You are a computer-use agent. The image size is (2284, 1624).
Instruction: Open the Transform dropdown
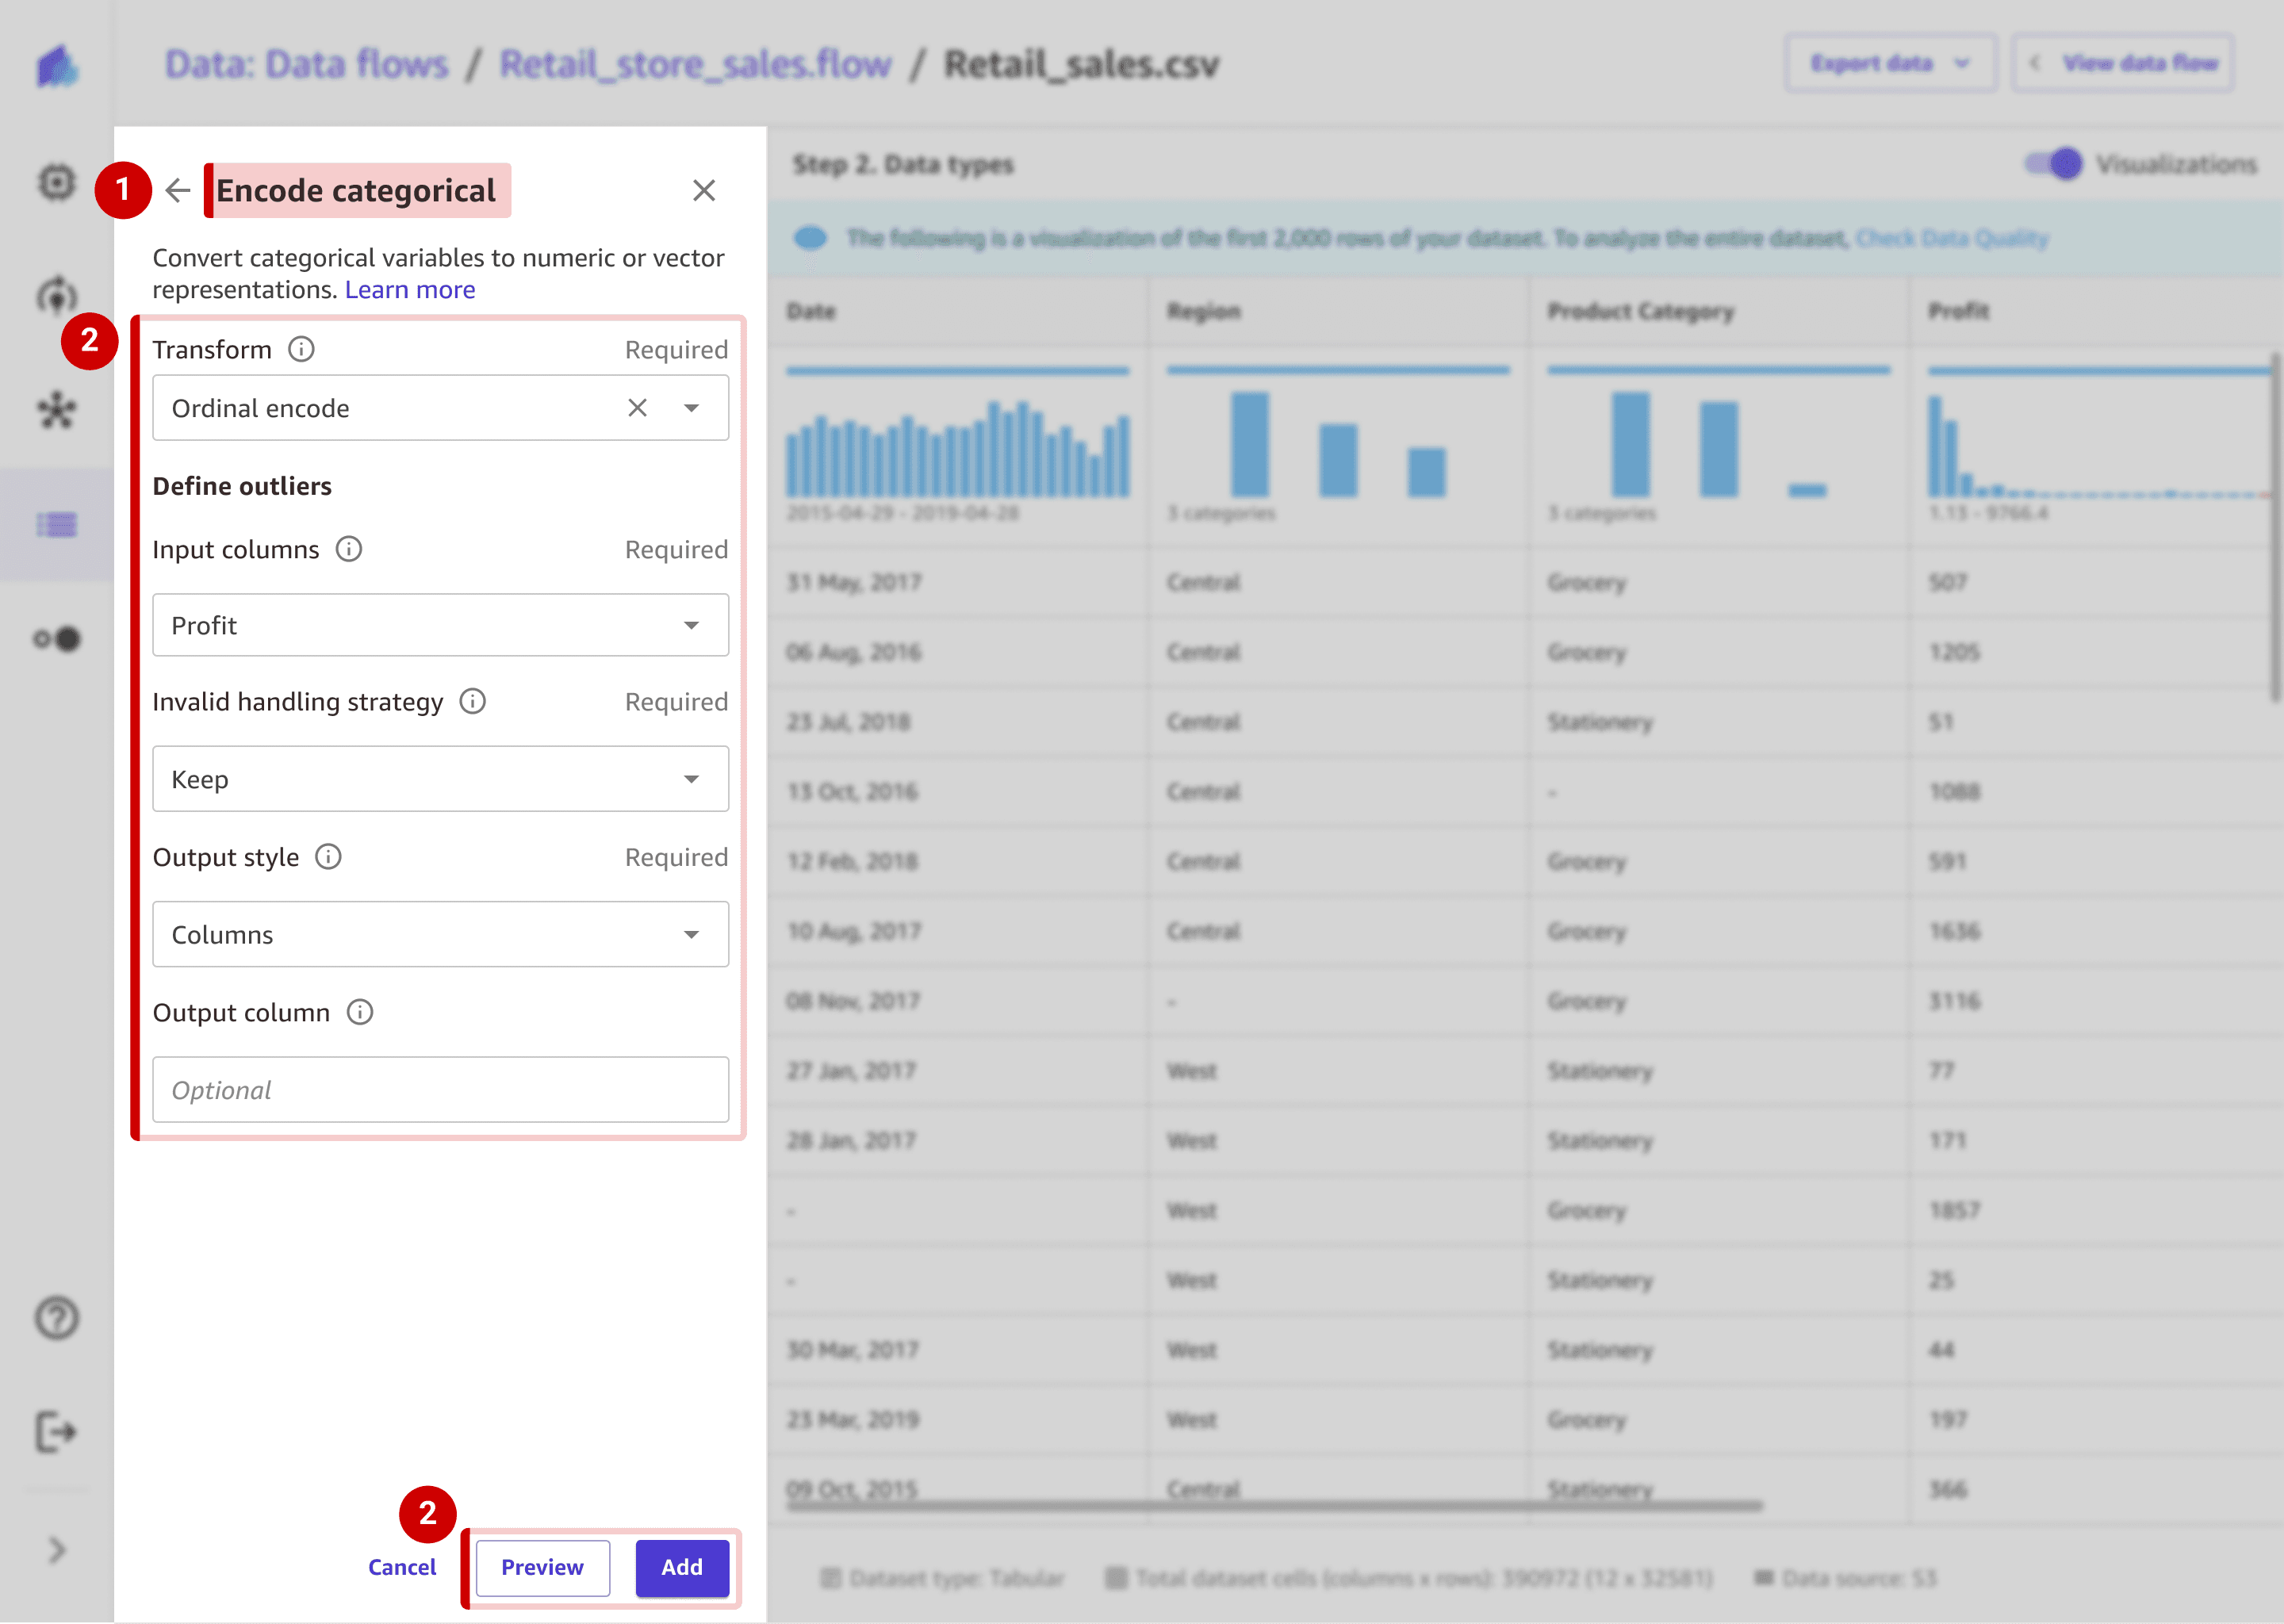pyautogui.click(x=691, y=408)
